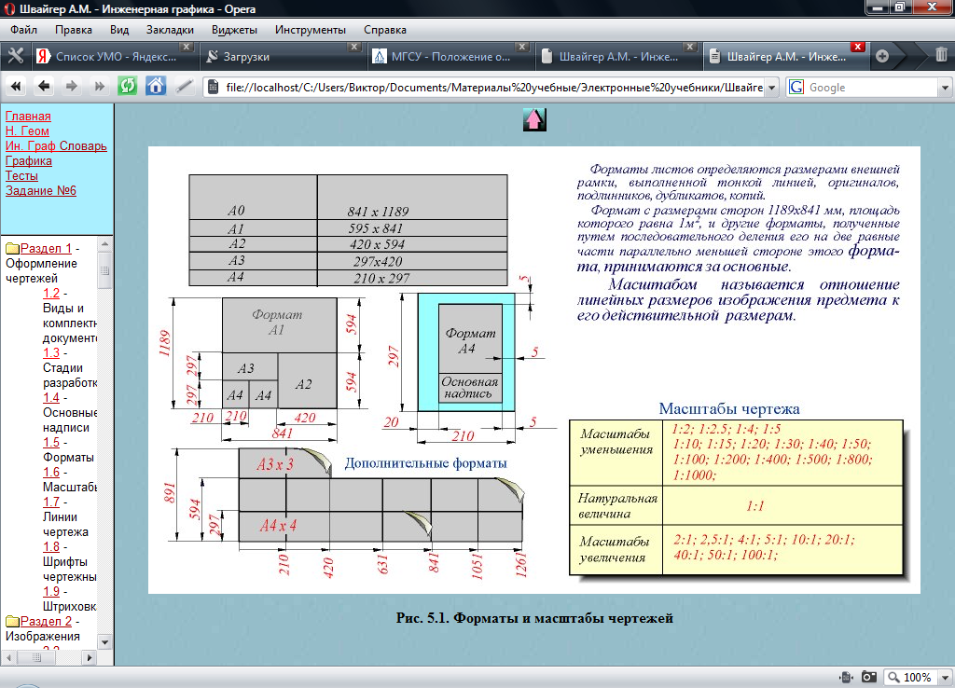Open the Н. Геом link
Screen dimensions: 955x688
[x=27, y=131]
